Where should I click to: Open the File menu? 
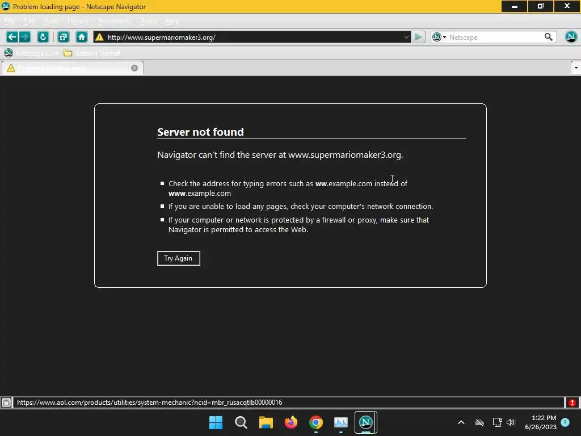pos(10,21)
